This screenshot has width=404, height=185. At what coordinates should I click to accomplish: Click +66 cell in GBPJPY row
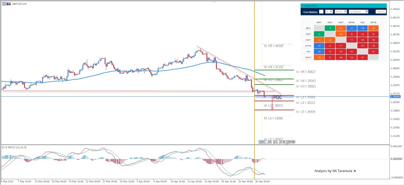(373, 28)
